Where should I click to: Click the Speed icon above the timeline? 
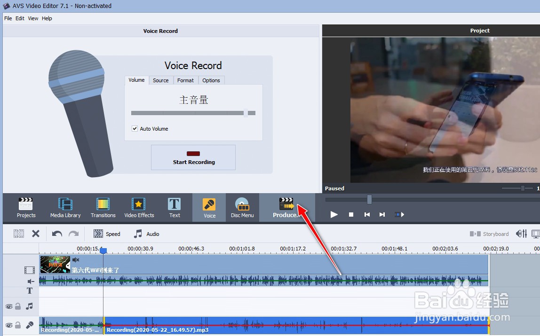(98, 234)
